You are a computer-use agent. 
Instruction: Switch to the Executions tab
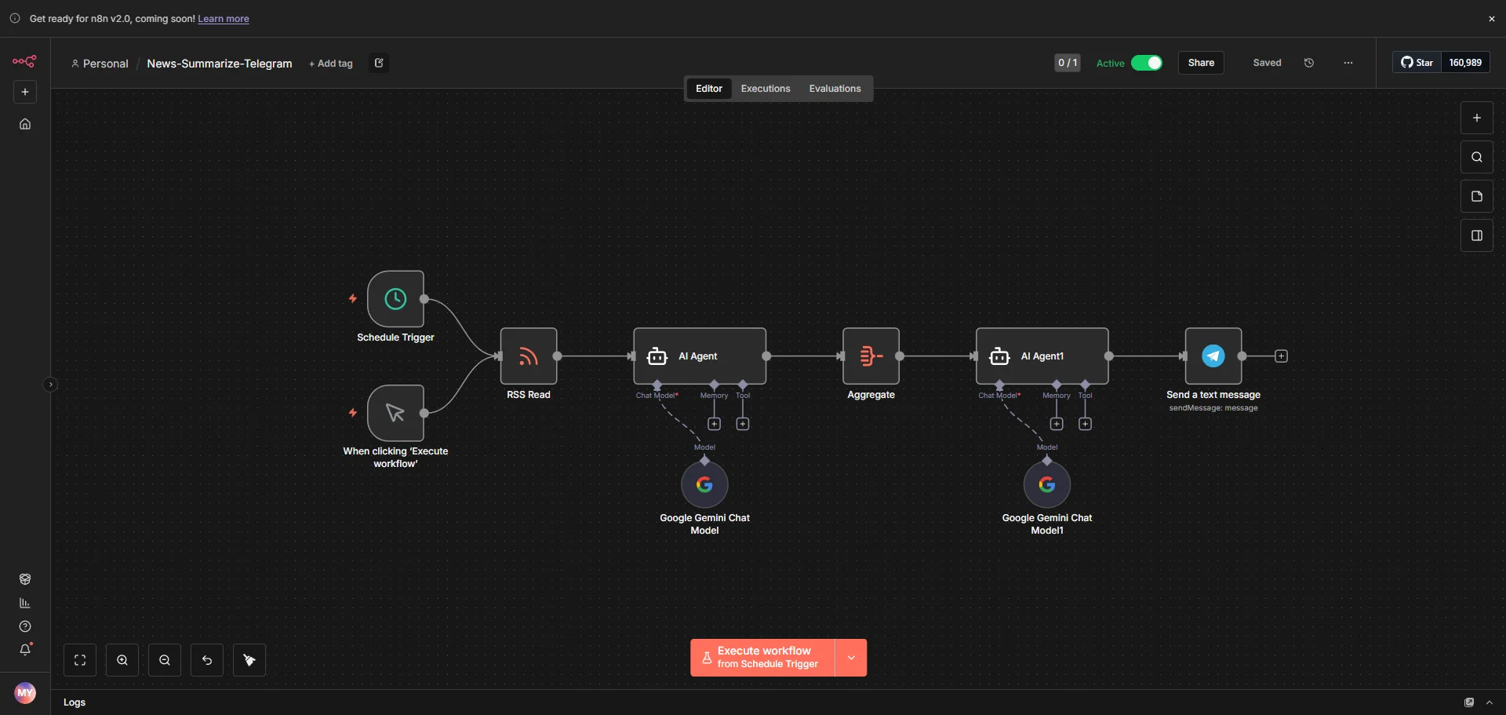(x=765, y=89)
